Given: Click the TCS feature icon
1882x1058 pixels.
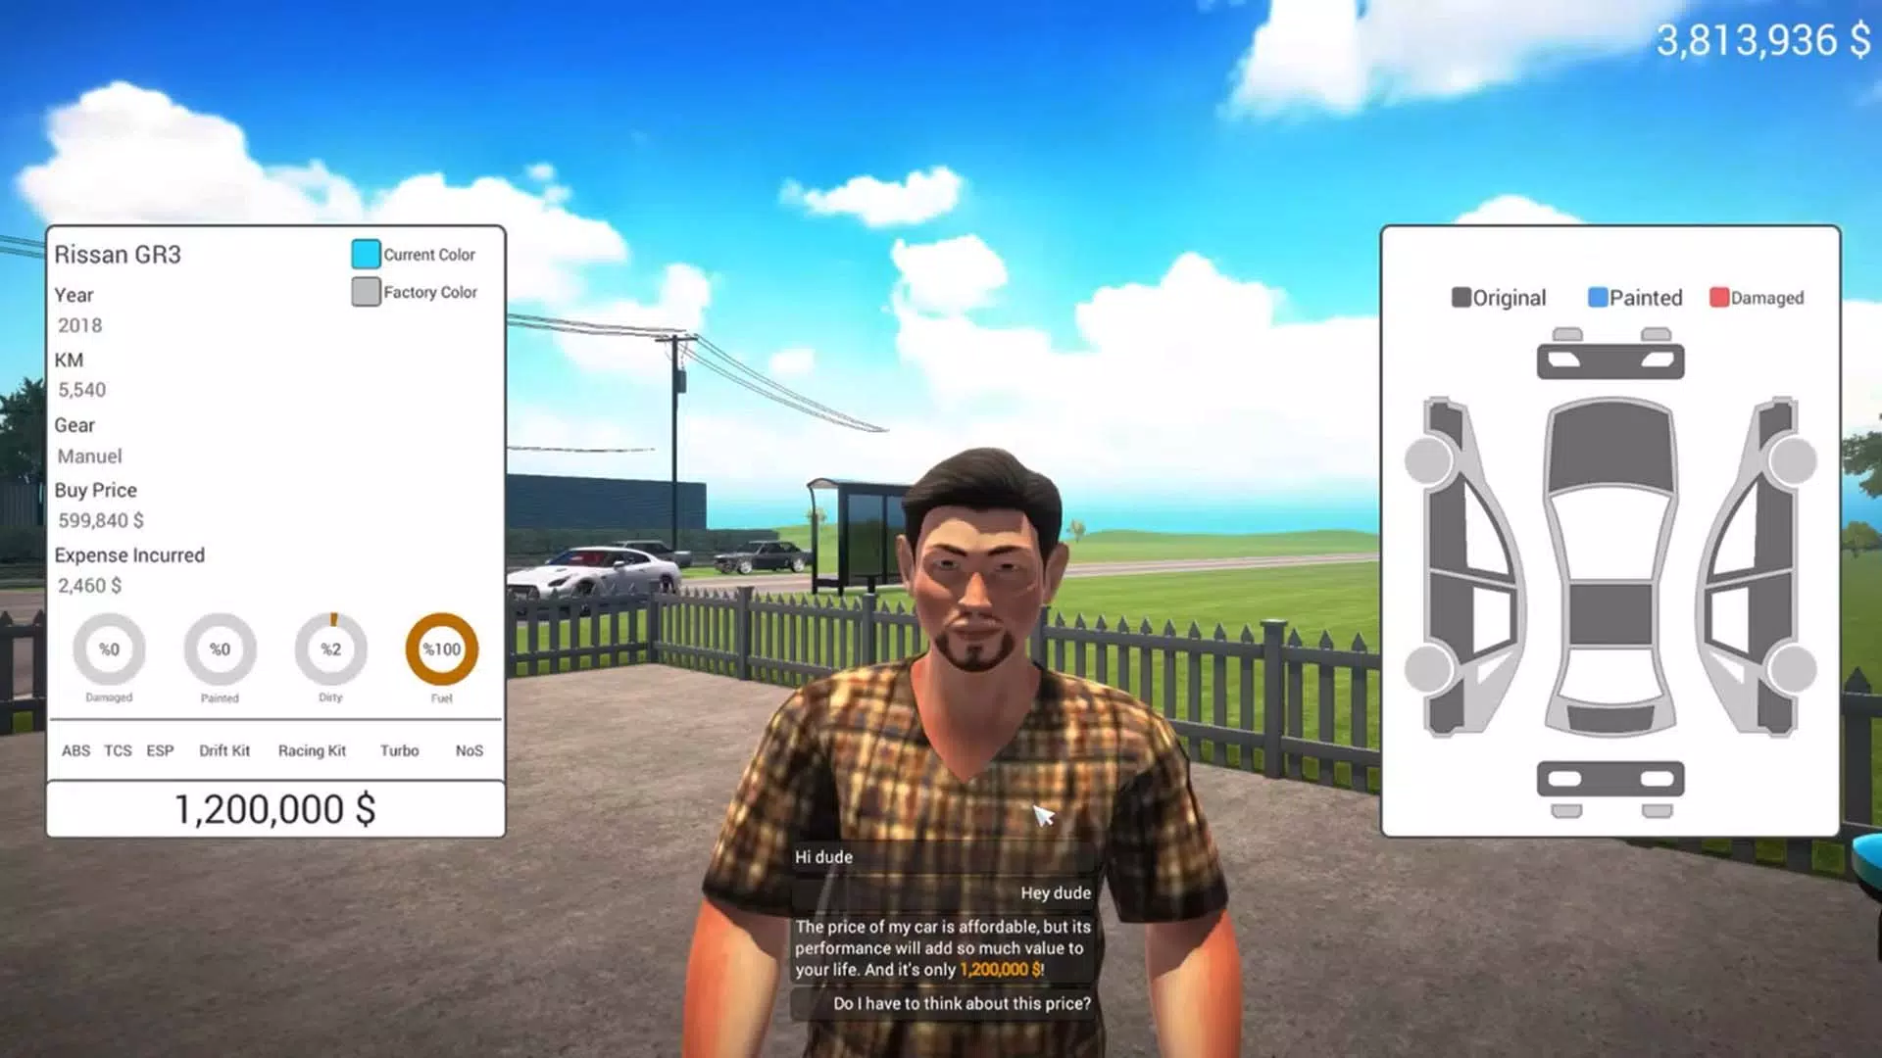Looking at the screenshot, I should point(117,750).
